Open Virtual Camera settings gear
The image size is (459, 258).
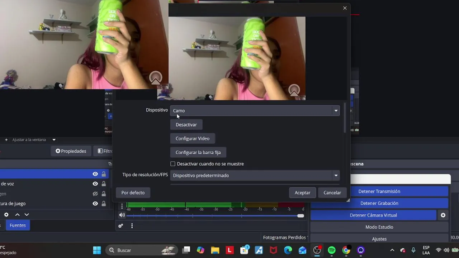click(443, 215)
